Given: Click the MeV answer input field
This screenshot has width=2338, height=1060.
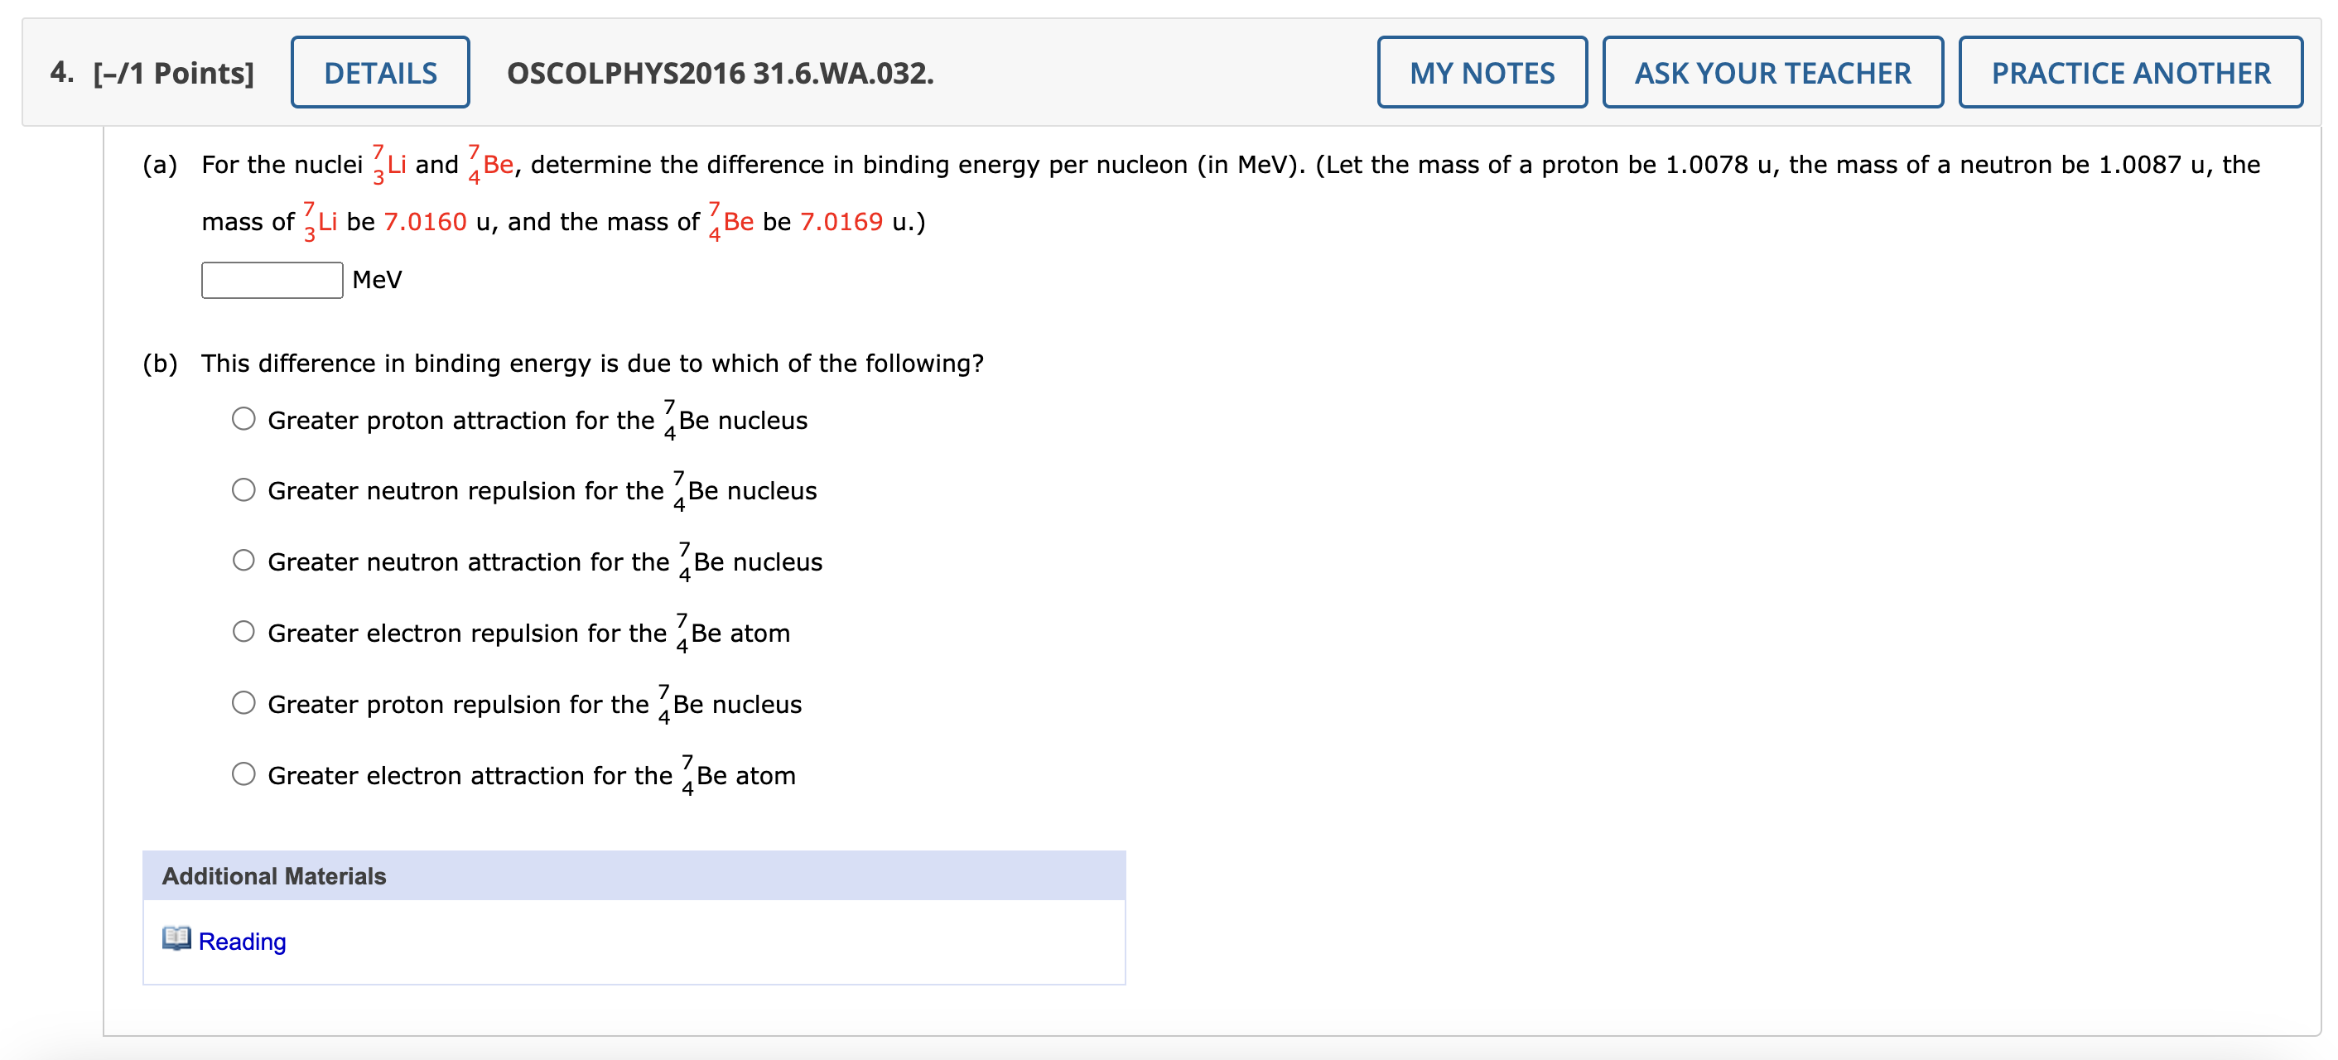Looking at the screenshot, I should click(x=271, y=280).
